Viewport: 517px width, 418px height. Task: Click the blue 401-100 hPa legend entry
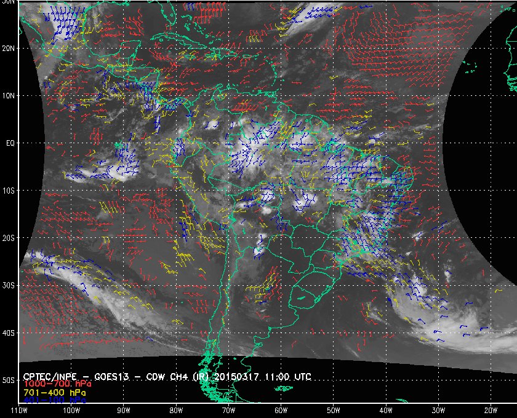point(54,400)
